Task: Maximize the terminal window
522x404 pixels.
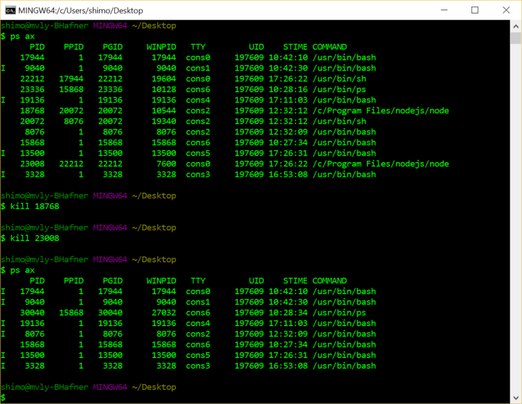Action: click(475, 10)
